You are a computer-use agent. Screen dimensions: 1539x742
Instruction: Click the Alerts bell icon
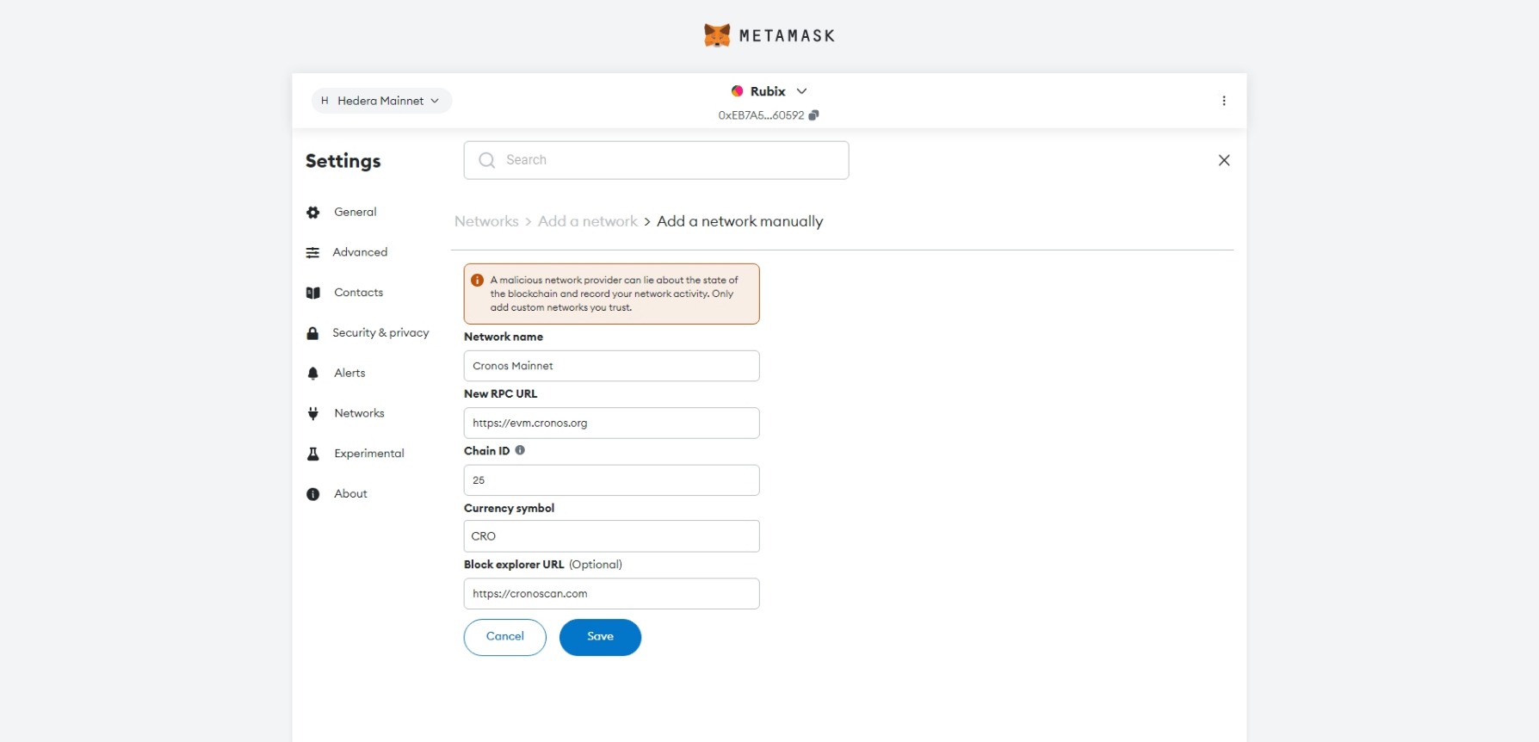coord(313,374)
